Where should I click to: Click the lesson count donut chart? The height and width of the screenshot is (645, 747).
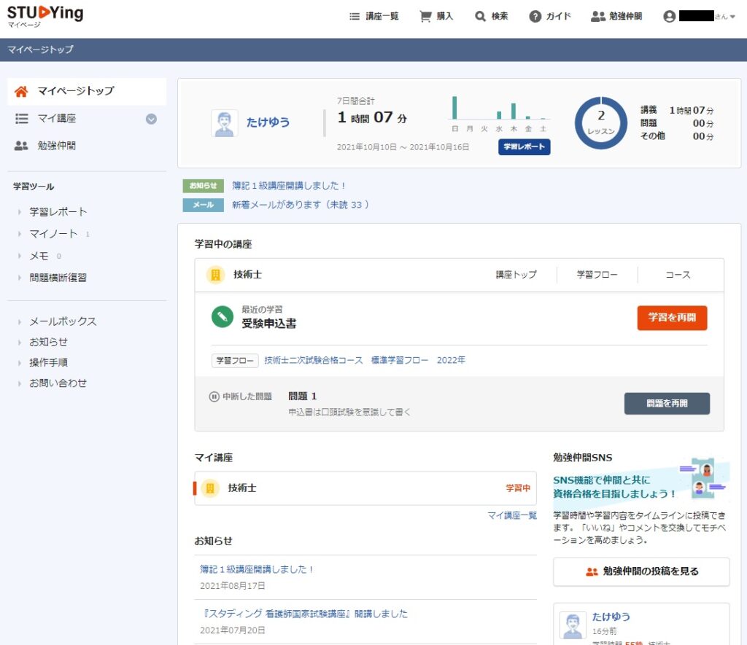pos(601,123)
